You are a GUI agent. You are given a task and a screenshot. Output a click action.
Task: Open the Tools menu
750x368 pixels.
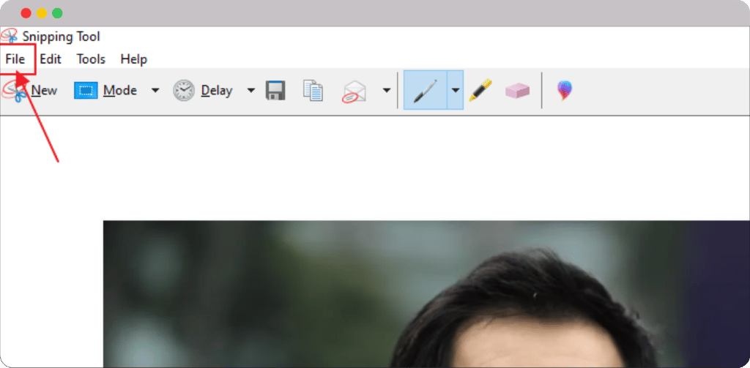tap(91, 59)
